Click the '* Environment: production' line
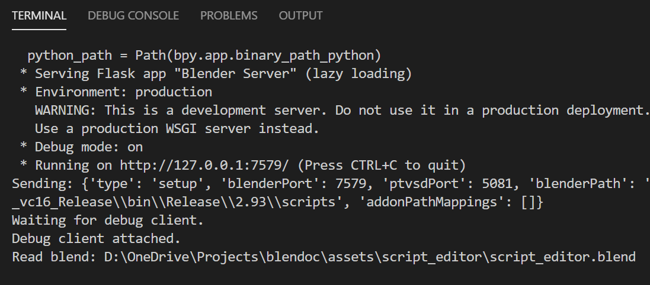 [116, 92]
